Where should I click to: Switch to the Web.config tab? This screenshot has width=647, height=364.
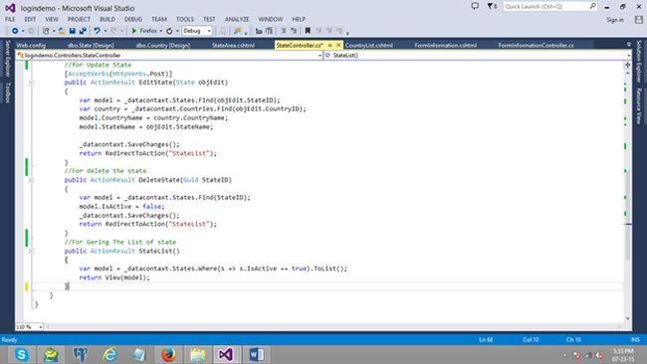click(x=31, y=46)
